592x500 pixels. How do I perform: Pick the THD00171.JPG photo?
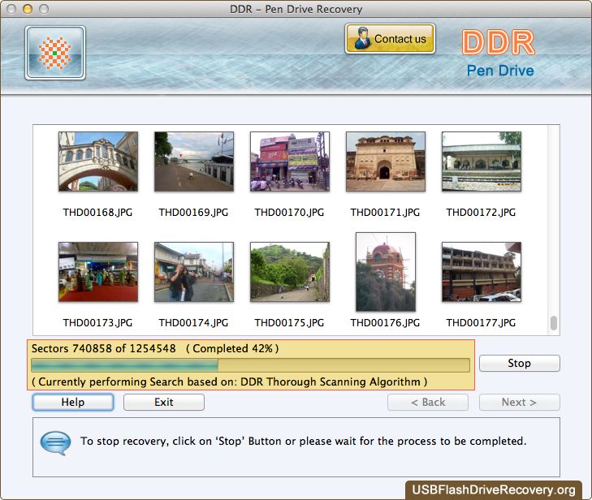(386, 162)
